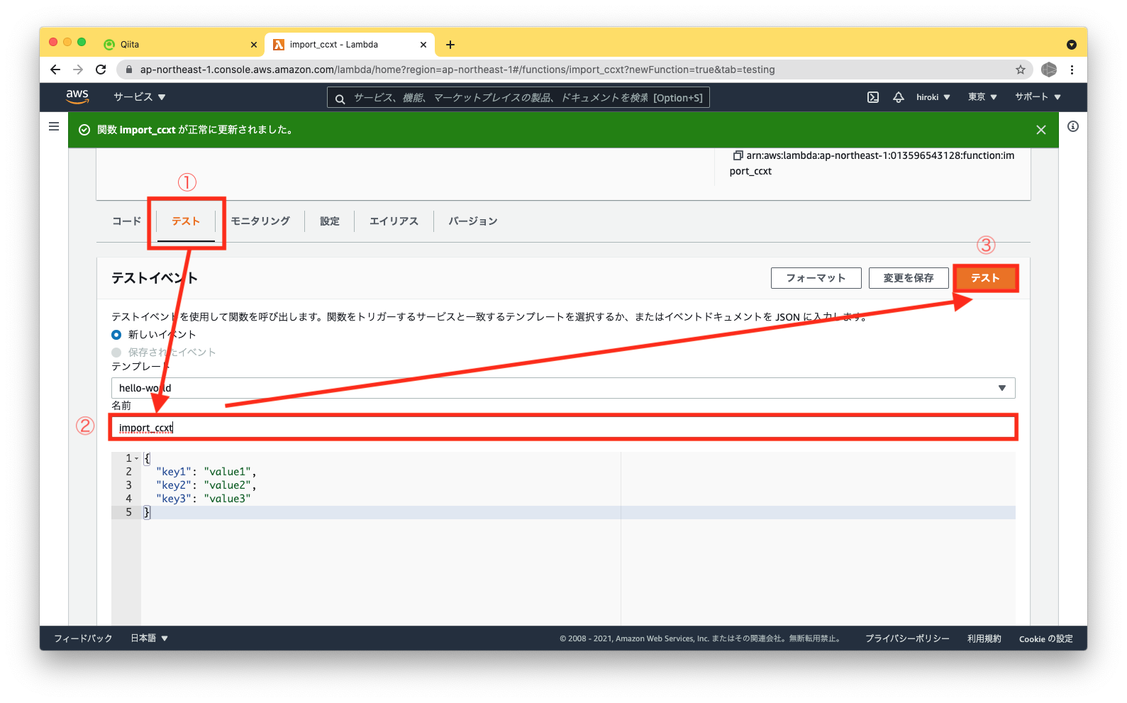Open the サポート dropdown
The width and height of the screenshot is (1127, 703).
(x=1038, y=97)
